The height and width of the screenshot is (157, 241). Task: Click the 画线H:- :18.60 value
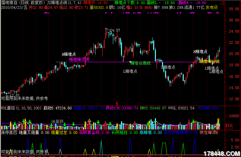pos(192,3)
